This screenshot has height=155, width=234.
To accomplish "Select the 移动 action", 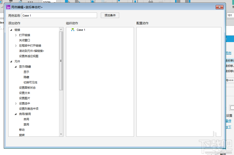I will pos(22,130).
